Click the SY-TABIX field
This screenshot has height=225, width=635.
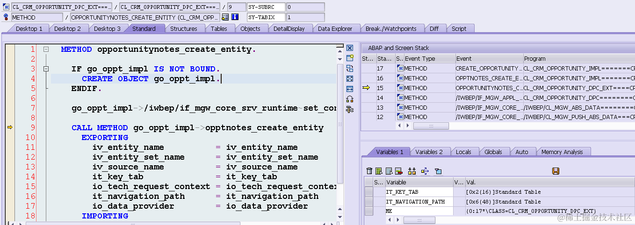tap(266, 17)
